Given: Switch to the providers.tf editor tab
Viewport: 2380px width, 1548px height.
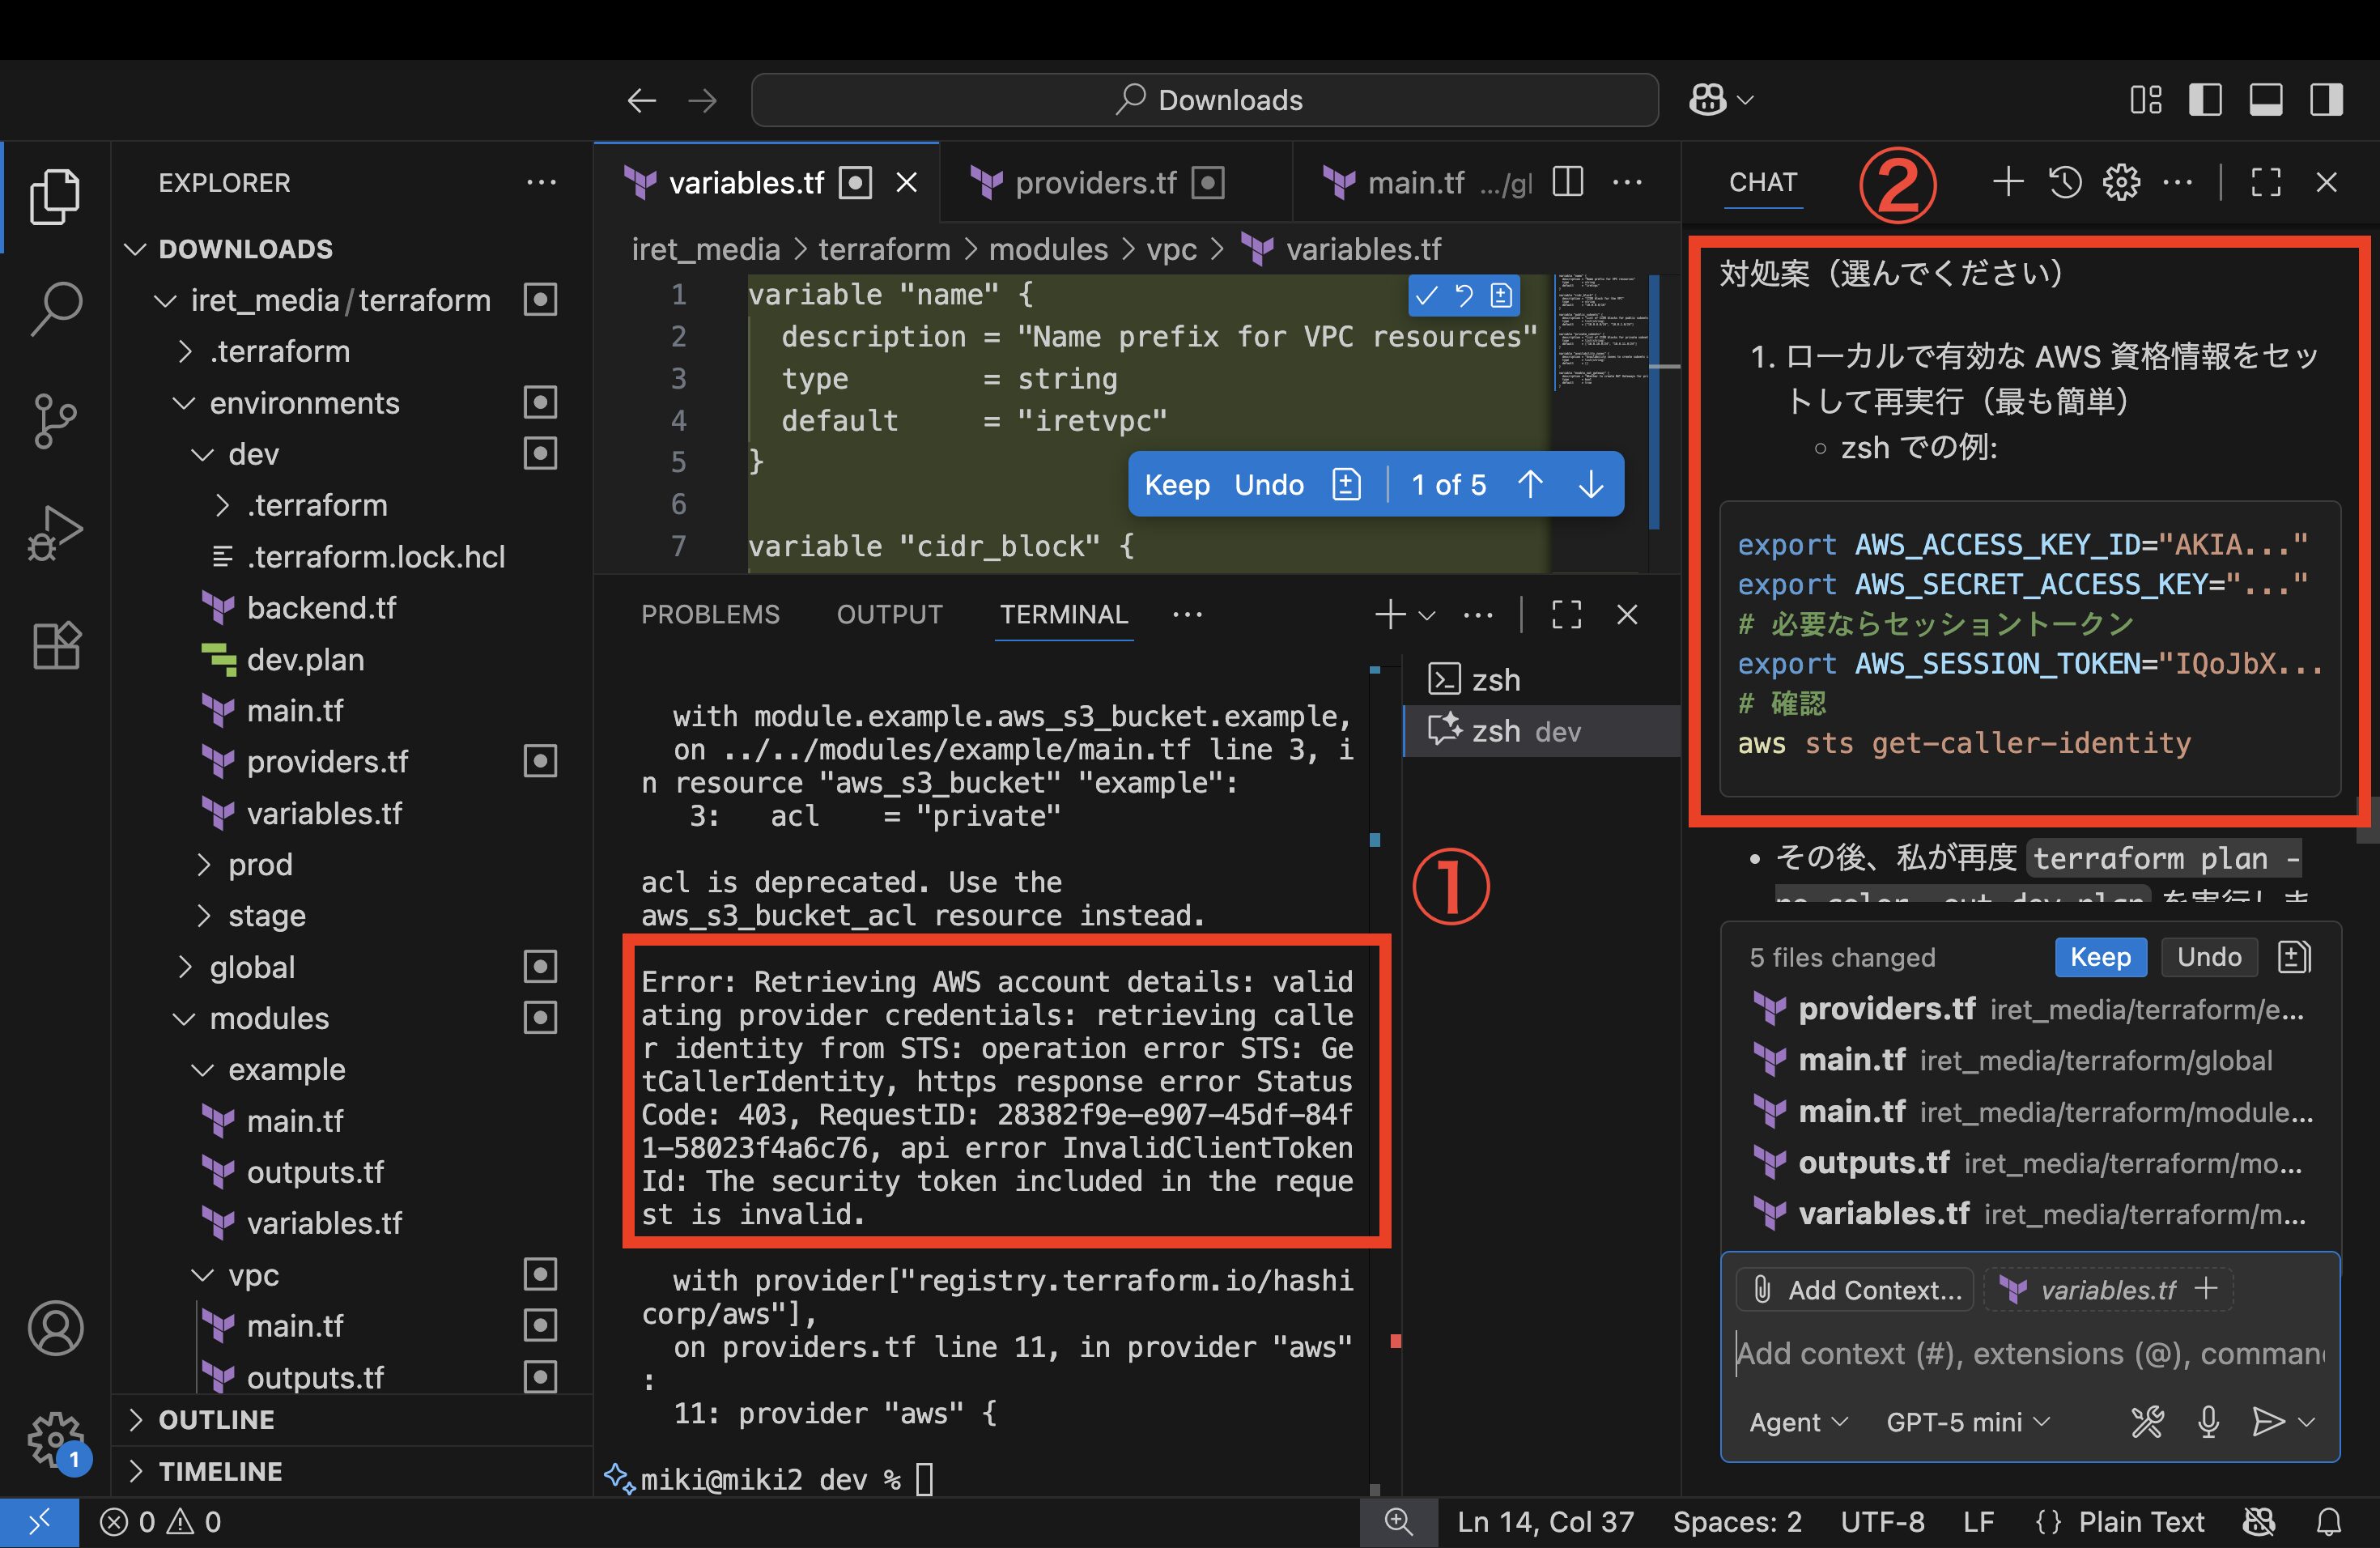Looking at the screenshot, I should [1095, 183].
